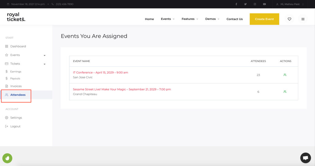315x166 pixels.
Task: Click Logout in the sidebar
Action: pos(15,126)
